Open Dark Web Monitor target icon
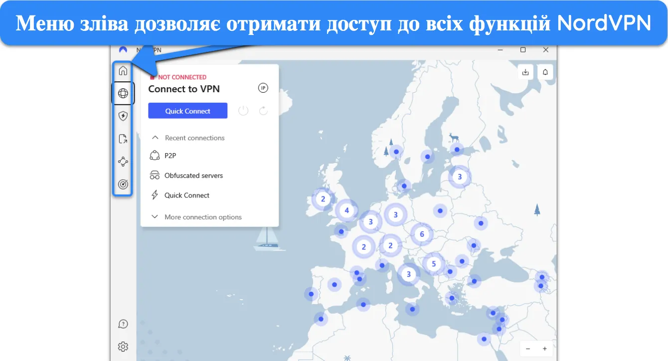Screen dimensions: 668x361 click(123, 184)
